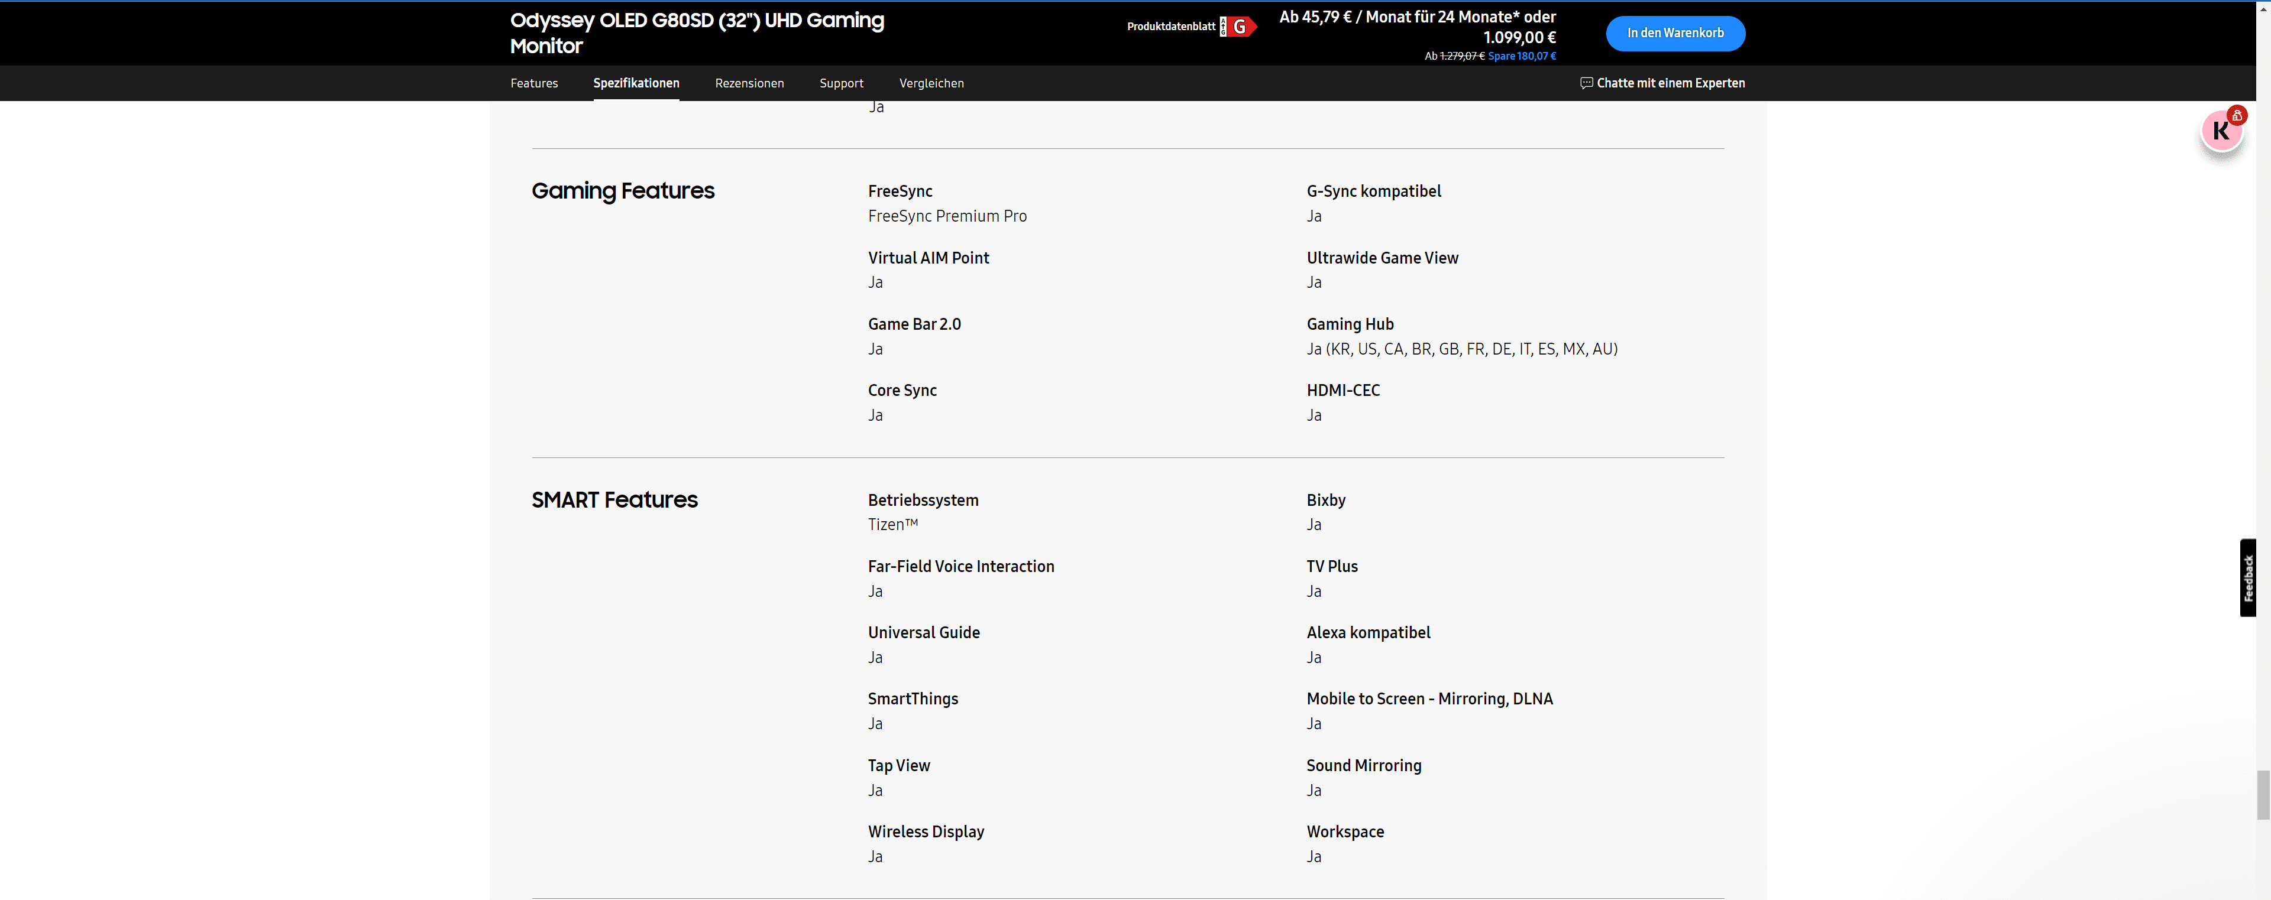Viewport: 2271px width, 900px height.
Task: Open the Support tab
Action: tap(841, 83)
